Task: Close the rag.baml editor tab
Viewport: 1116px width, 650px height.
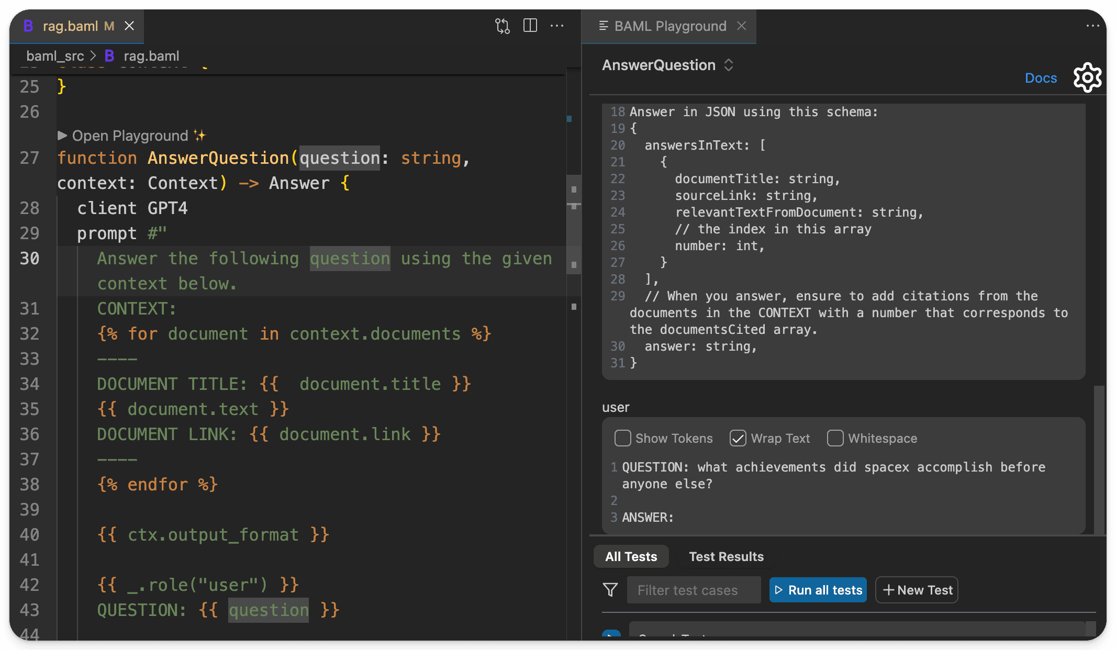Action: 129,26
